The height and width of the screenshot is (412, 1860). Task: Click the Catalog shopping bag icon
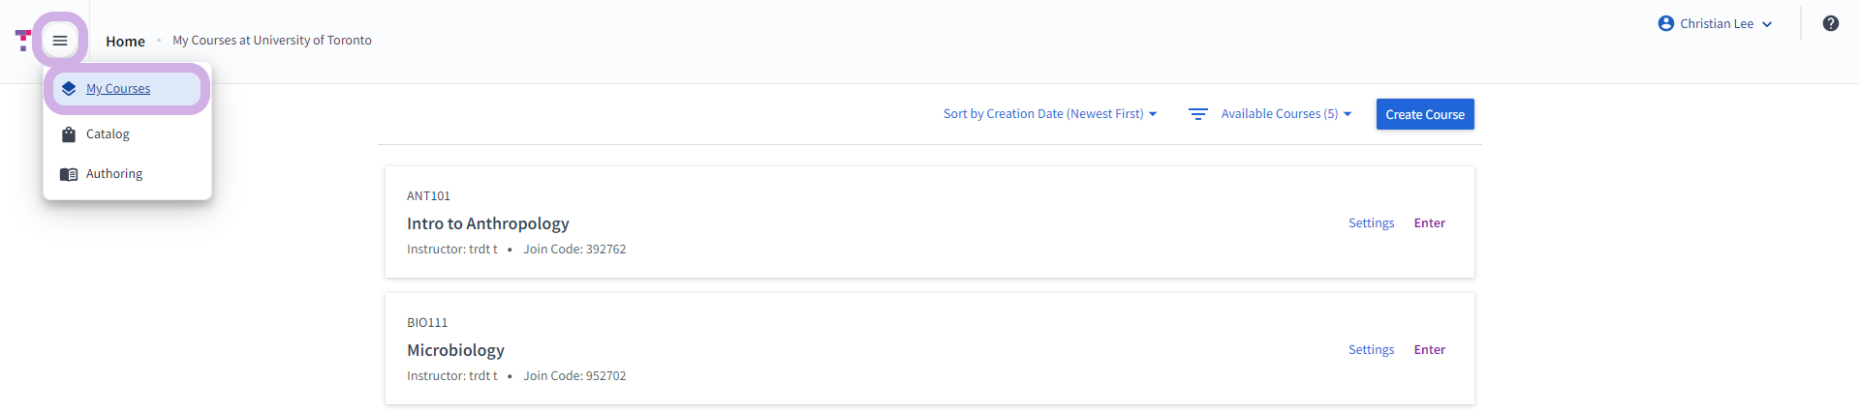pos(69,134)
